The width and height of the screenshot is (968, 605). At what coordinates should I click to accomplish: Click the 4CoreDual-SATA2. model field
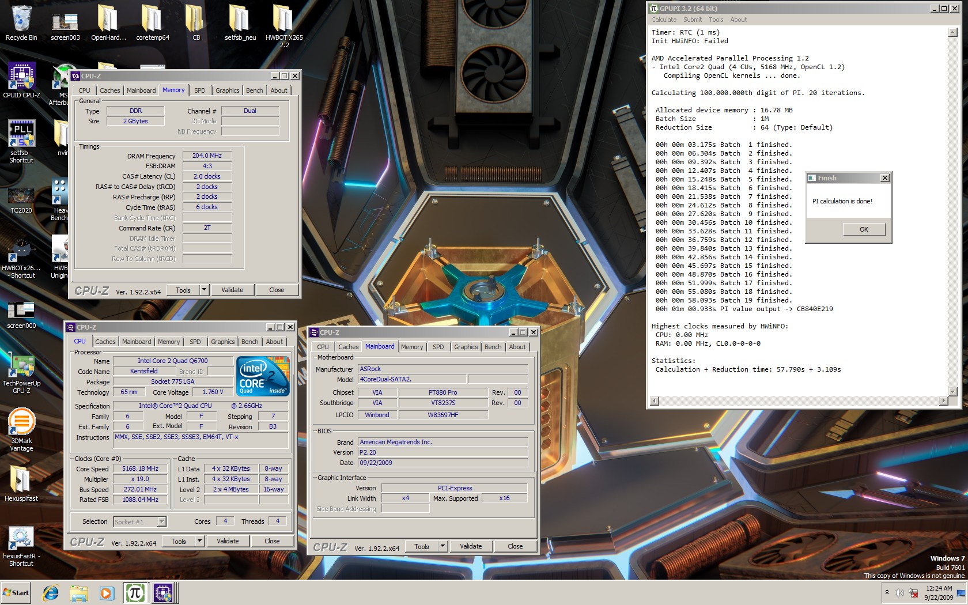tap(412, 379)
